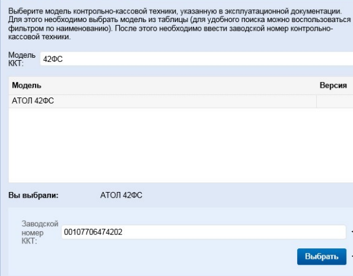Click the instruction line ending with кассовой техники.

coord(39,37)
